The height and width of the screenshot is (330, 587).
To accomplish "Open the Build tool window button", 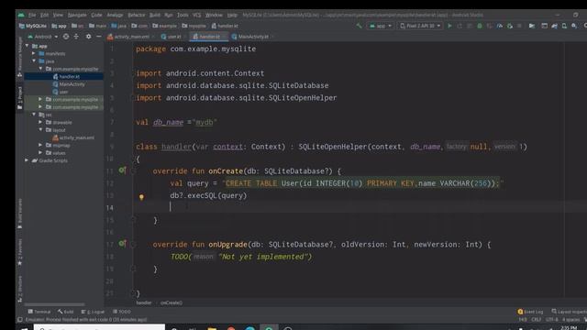I will pyautogui.click(x=66, y=312).
